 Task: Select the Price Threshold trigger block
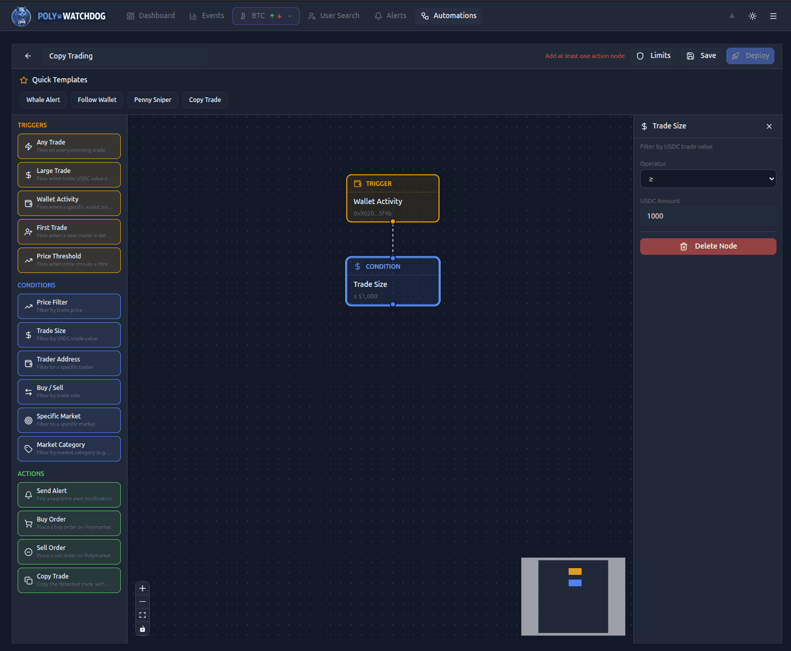pyautogui.click(x=69, y=261)
